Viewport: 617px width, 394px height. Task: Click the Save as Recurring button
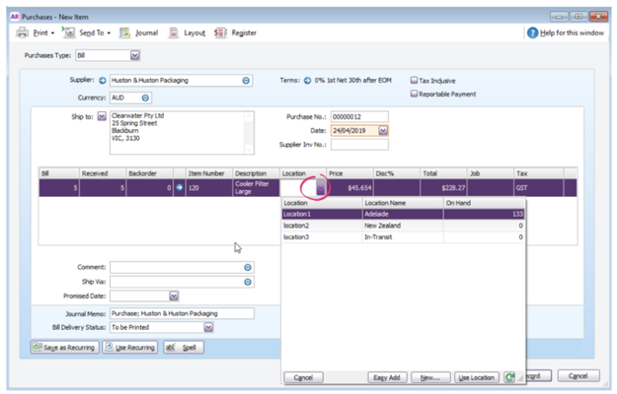tap(64, 348)
